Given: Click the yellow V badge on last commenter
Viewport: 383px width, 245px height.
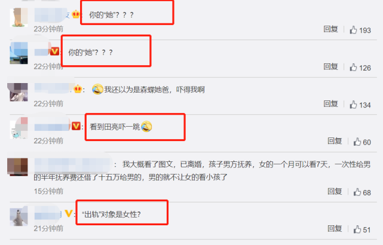Looking at the screenshot, I should click(69, 213).
